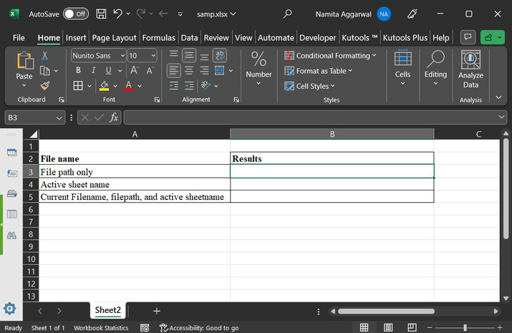
Task: Select the Sheet2 worksheet tab
Action: pos(108,310)
